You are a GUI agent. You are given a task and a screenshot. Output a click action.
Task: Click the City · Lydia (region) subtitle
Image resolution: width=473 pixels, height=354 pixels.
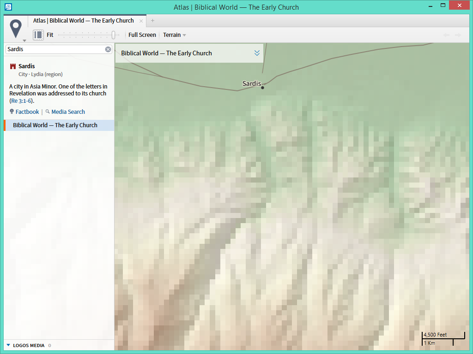[41, 74]
